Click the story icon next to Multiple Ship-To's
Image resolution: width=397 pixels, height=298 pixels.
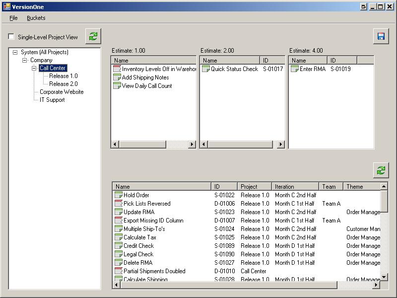coord(119,228)
